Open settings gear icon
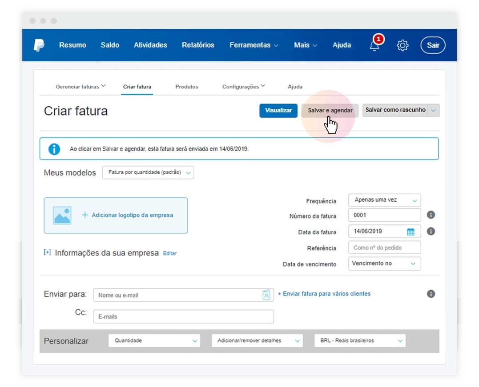Viewport: 479px width, 387px height. tap(403, 45)
